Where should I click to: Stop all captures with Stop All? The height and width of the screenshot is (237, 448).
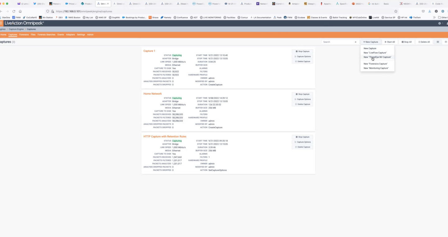[x=407, y=42]
